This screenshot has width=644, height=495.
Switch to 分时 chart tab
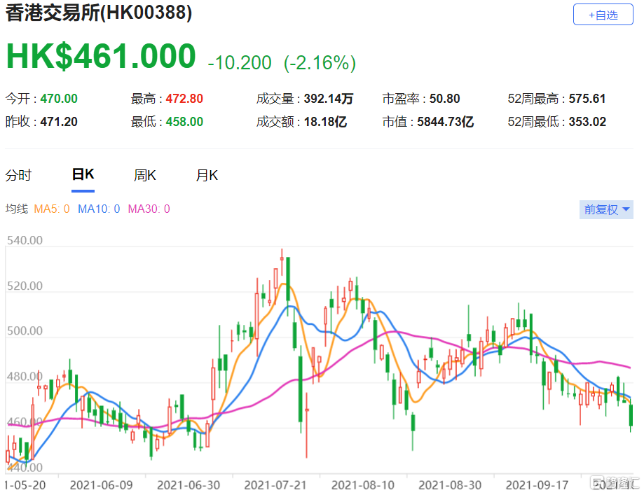coord(18,175)
